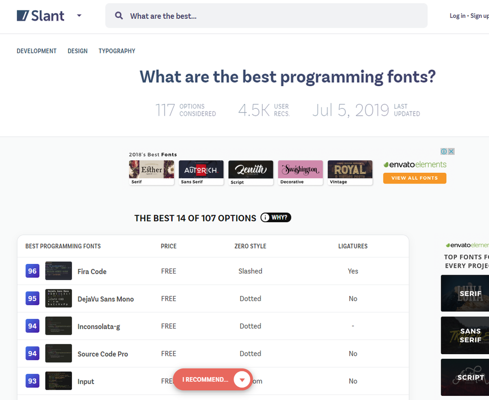Open the Input font preview thumbnail

tap(59, 381)
